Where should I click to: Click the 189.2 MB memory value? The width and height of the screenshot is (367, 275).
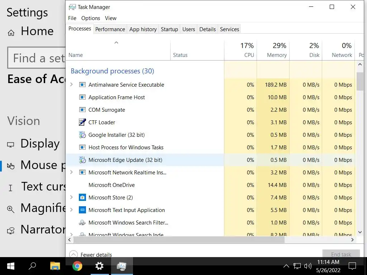(x=276, y=85)
